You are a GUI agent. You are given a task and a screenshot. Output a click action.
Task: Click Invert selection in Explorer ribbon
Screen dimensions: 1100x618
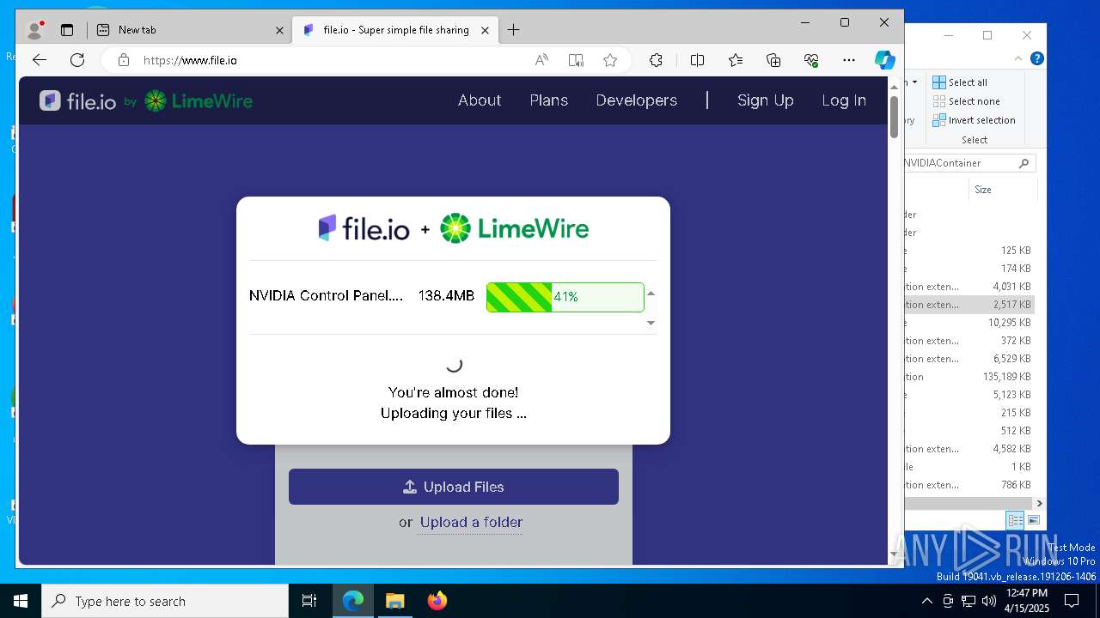974,120
